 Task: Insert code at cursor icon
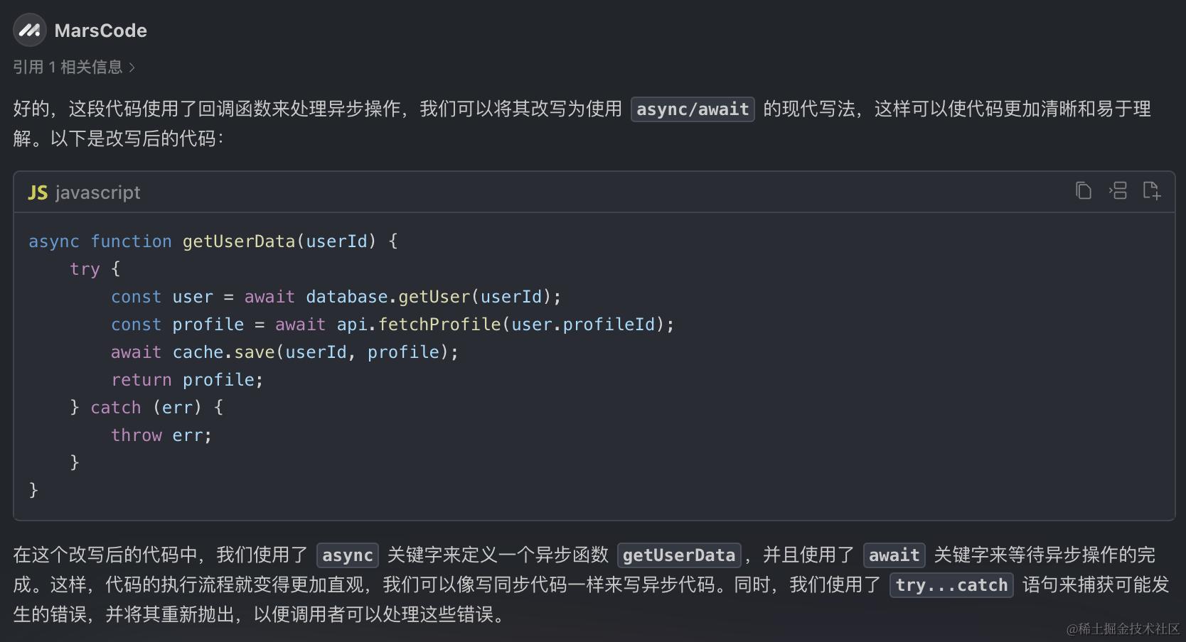(1118, 191)
